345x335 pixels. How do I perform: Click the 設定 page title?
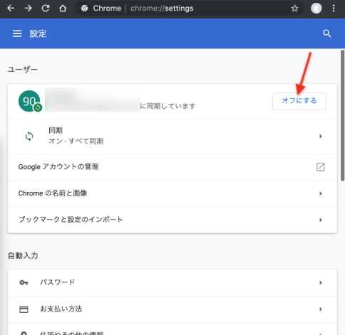tap(38, 33)
